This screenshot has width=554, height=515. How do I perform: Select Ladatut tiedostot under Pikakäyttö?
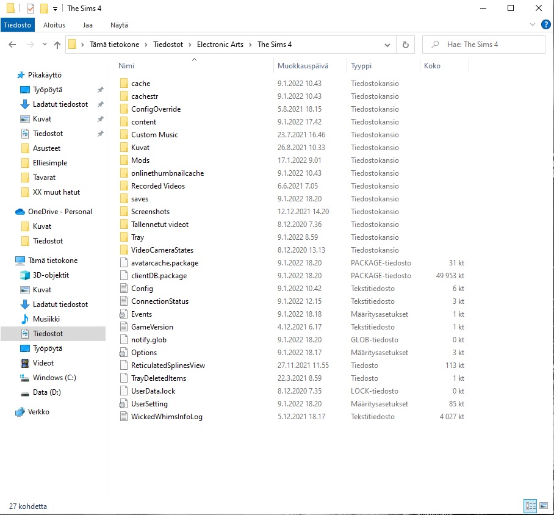[x=60, y=104]
